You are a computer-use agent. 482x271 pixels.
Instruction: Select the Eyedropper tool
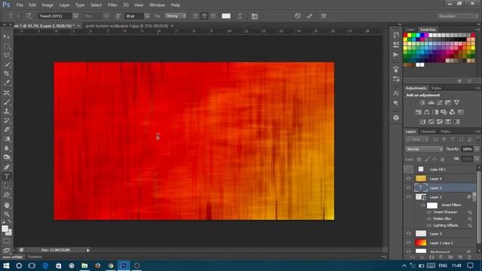coord(7,83)
